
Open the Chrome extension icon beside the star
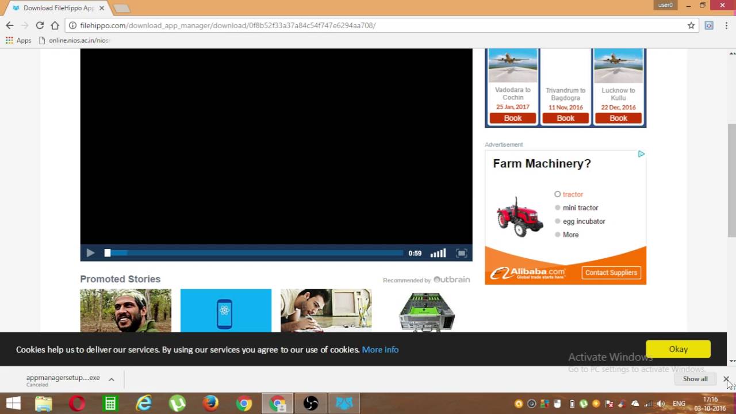pos(709,25)
